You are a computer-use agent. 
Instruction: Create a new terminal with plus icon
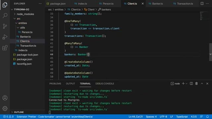click(x=183, y=84)
